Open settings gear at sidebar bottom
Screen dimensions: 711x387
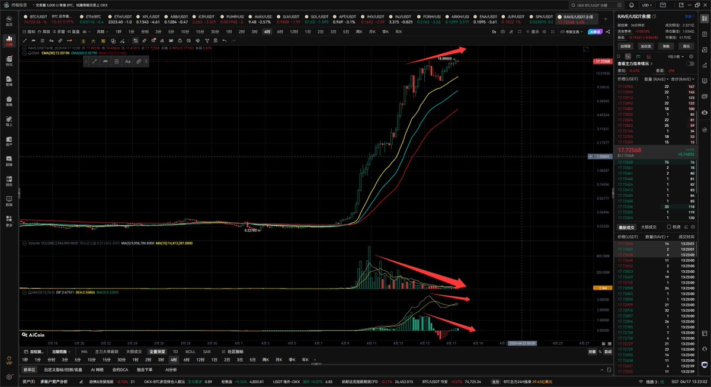coord(9,376)
